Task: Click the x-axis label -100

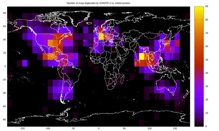Action: (x=48, y=128)
